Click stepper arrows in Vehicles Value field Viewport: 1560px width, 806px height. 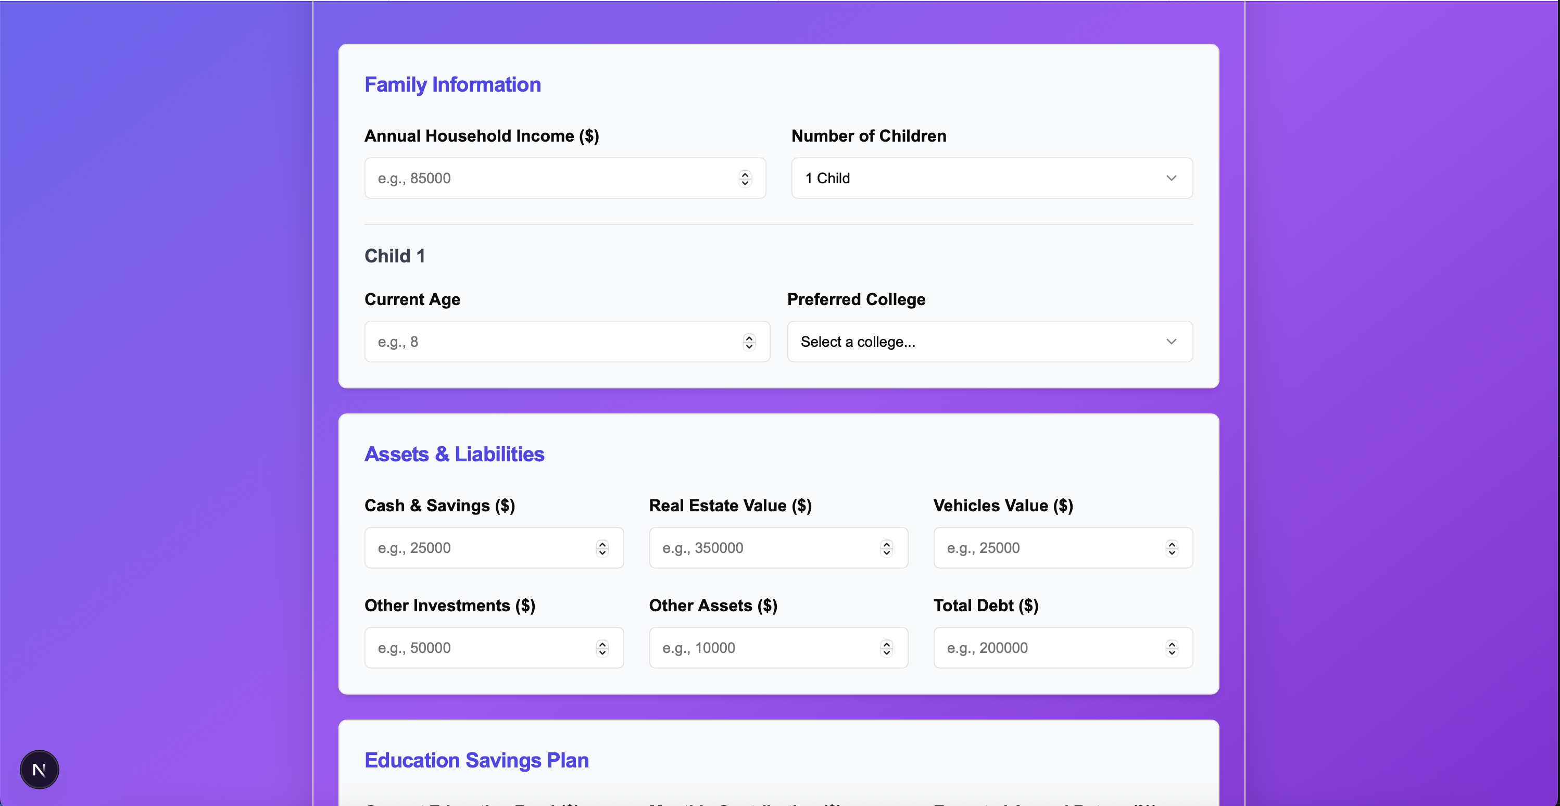pos(1172,548)
